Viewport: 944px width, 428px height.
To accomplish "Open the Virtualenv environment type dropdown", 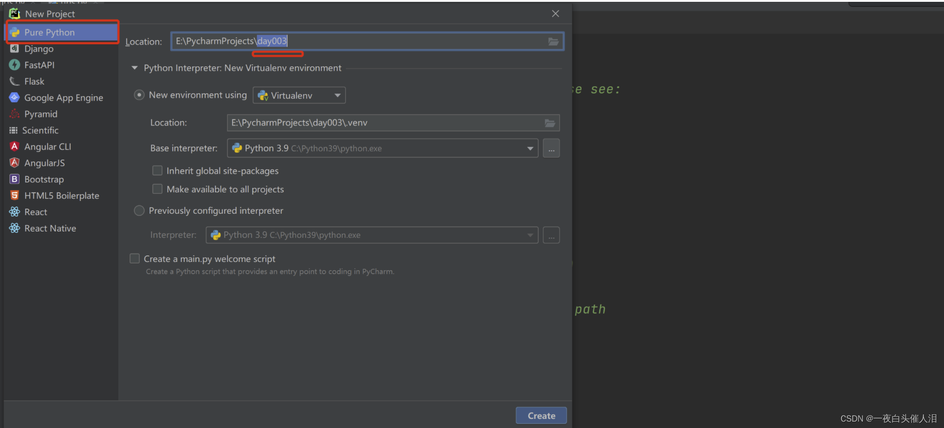I will [299, 95].
